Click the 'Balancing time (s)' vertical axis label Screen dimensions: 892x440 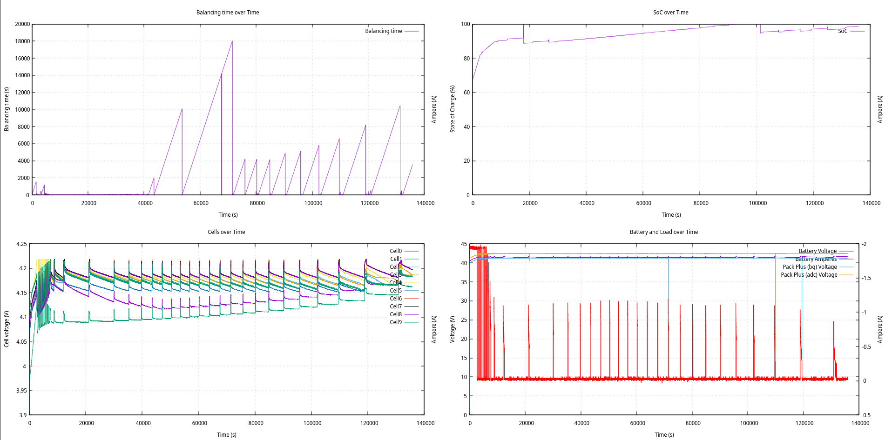coord(7,109)
